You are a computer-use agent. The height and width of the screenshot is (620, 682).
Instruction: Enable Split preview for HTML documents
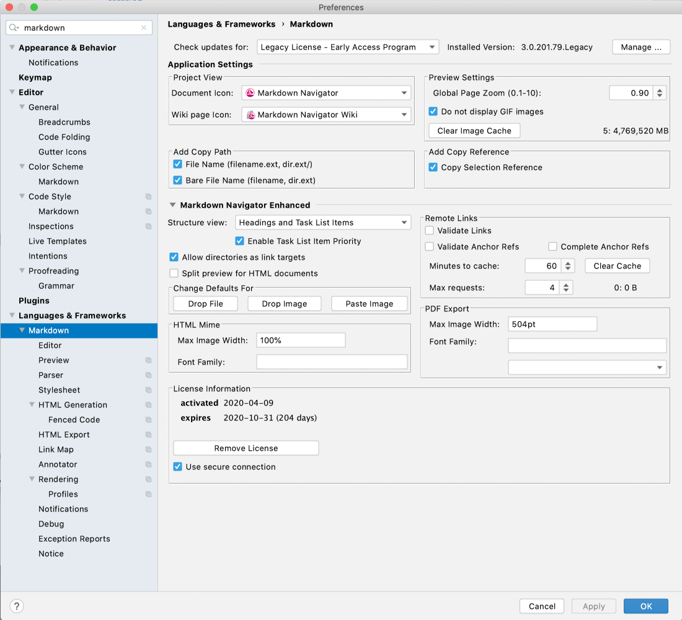[174, 273]
